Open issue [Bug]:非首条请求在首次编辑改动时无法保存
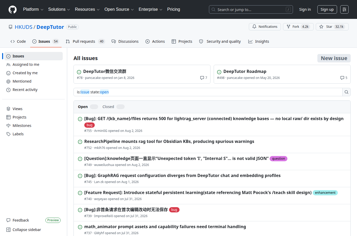This screenshot has width=357, height=236. (126, 210)
